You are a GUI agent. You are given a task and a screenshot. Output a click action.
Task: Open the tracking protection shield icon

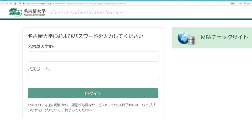pos(20,3)
